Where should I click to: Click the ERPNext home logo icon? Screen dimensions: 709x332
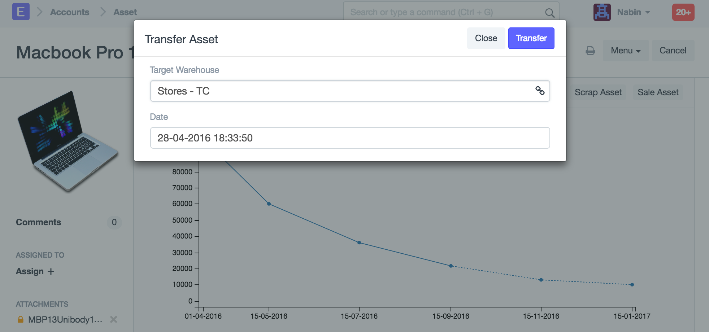click(x=21, y=12)
